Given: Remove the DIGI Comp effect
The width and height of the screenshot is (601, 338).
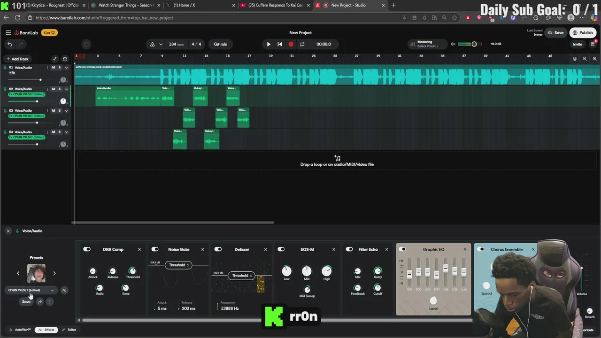Looking at the screenshot, I should coord(139,249).
